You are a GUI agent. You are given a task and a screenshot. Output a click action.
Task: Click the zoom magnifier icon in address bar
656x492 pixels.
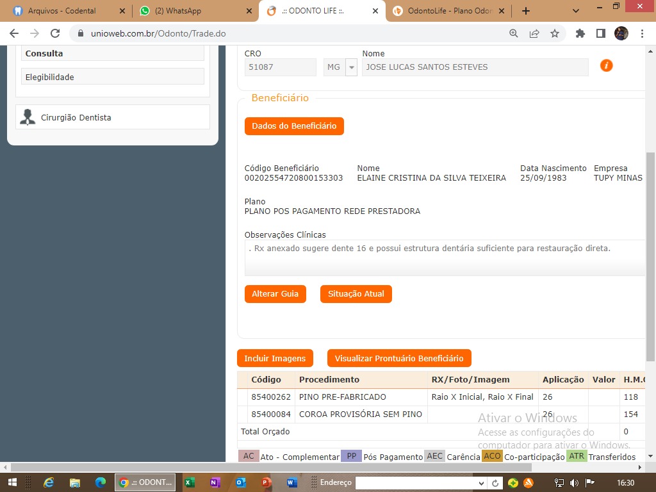(x=514, y=33)
